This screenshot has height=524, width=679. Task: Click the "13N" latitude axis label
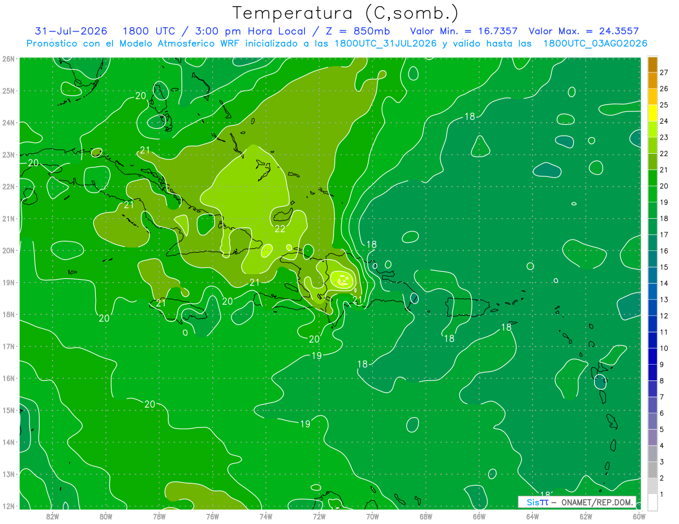(8, 474)
